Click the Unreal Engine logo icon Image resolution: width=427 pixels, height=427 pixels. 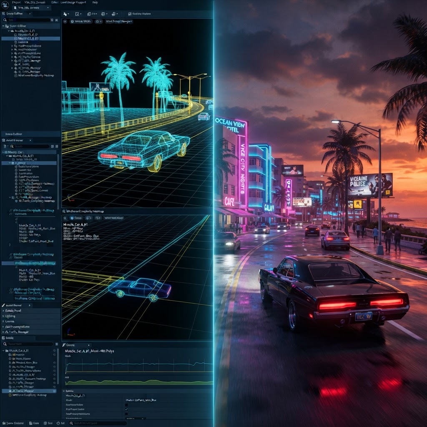(x=5, y=5)
